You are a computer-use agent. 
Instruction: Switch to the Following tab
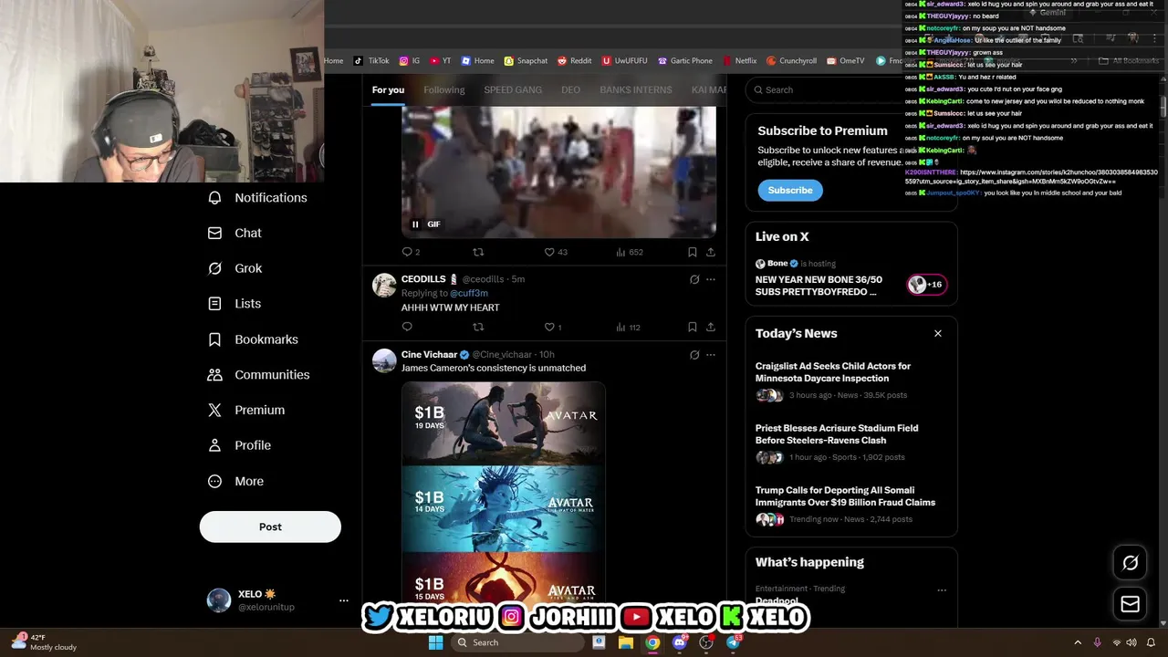pyautogui.click(x=444, y=89)
